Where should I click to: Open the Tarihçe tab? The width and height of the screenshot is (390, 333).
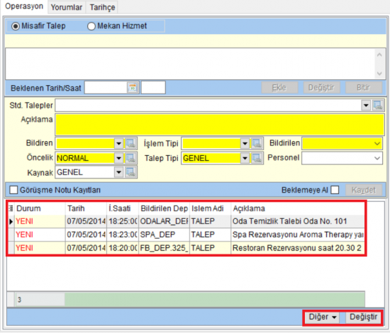(x=102, y=7)
